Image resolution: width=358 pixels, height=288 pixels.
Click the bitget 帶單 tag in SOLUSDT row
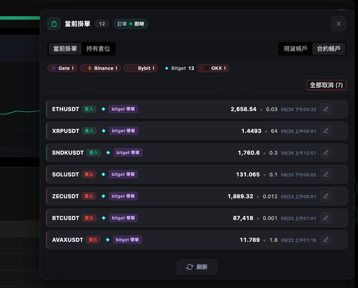click(x=123, y=174)
